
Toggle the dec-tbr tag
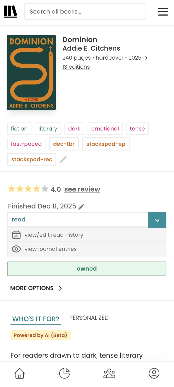pyautogui.click(x=64, y=144)
